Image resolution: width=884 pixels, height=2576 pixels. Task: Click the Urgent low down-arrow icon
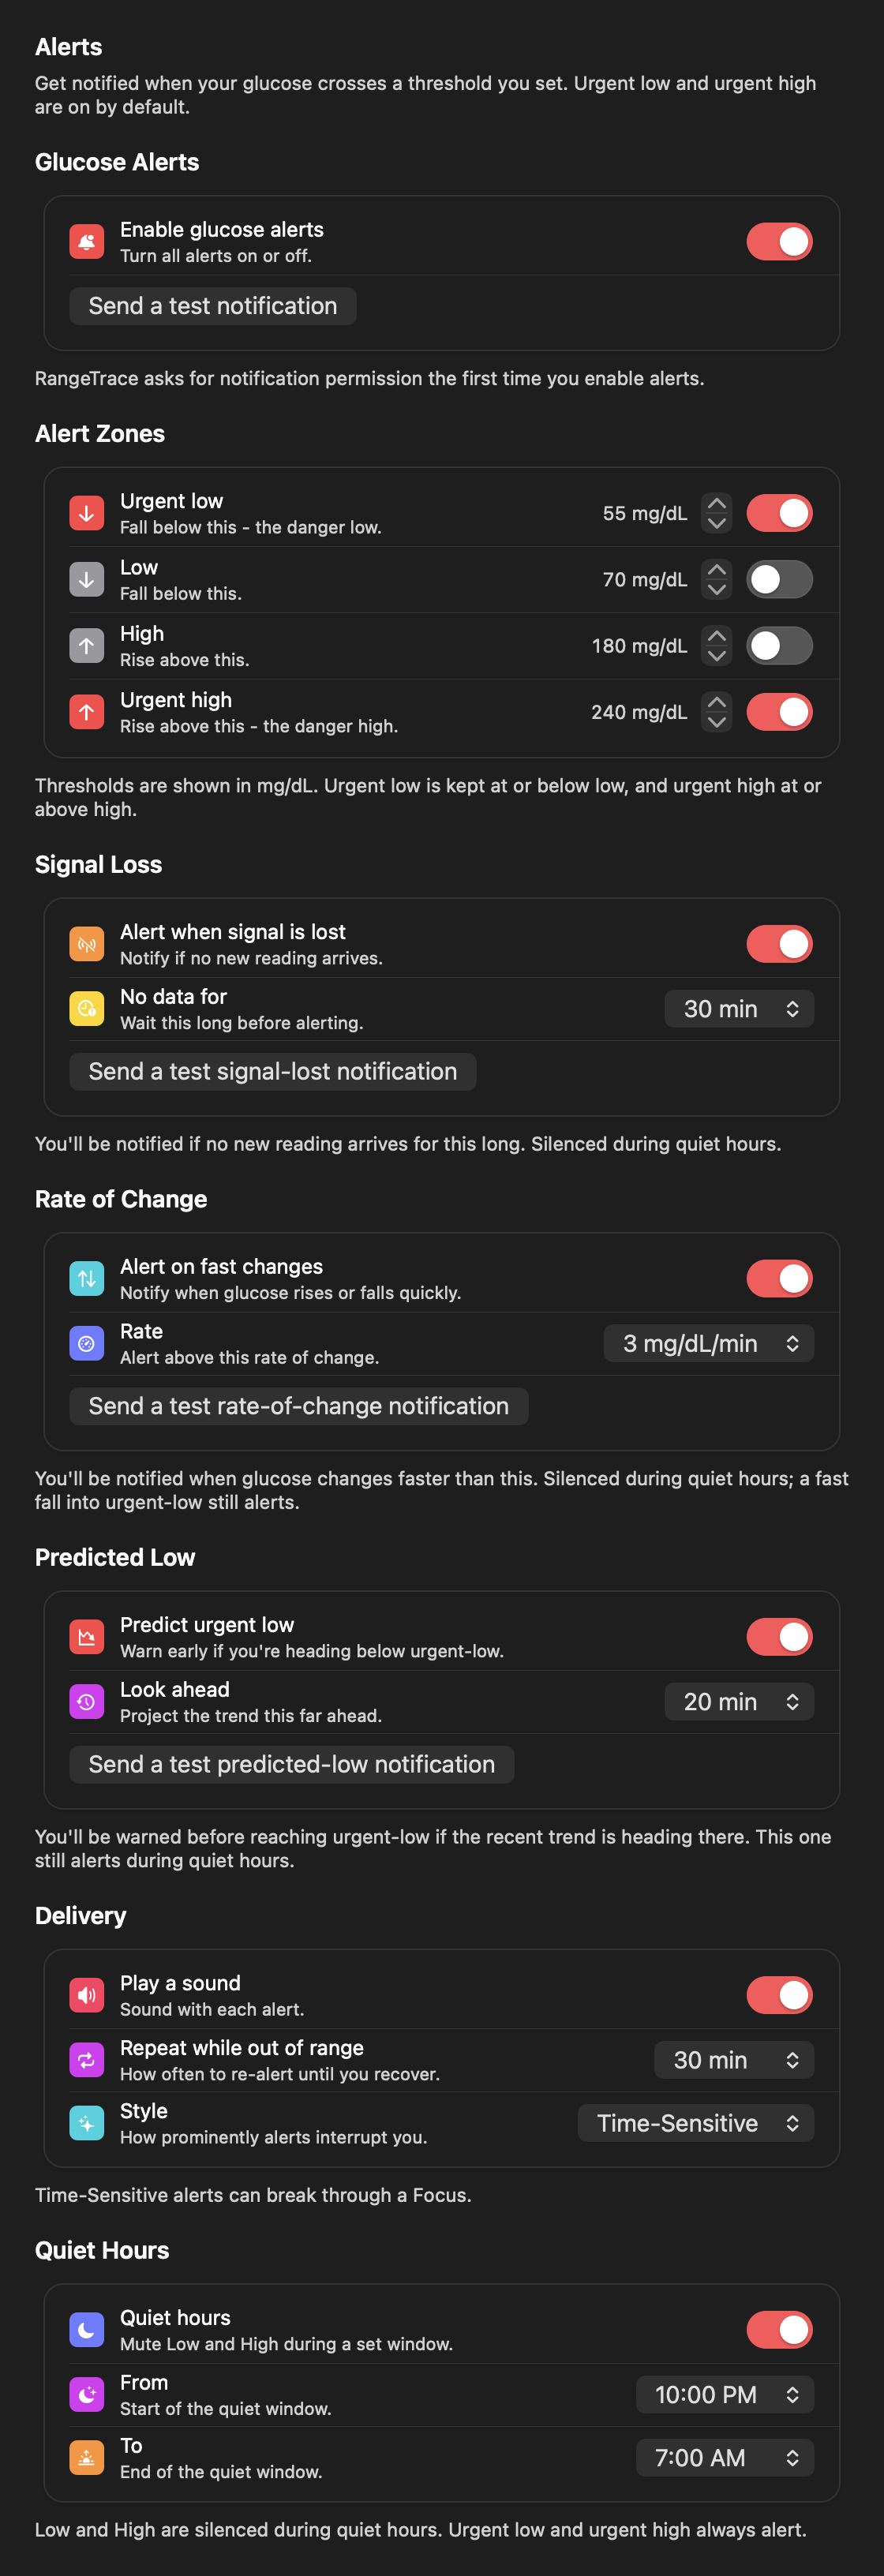[86, 513]
